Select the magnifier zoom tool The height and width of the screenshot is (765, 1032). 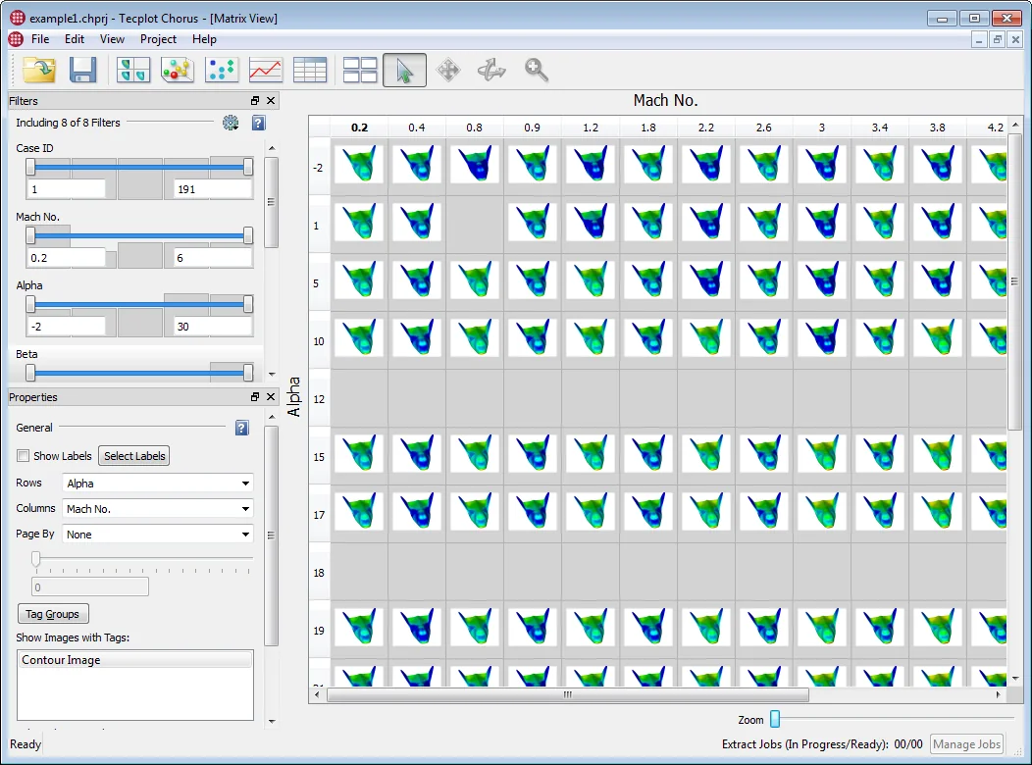pyautogui.click(x=537, y=70)
